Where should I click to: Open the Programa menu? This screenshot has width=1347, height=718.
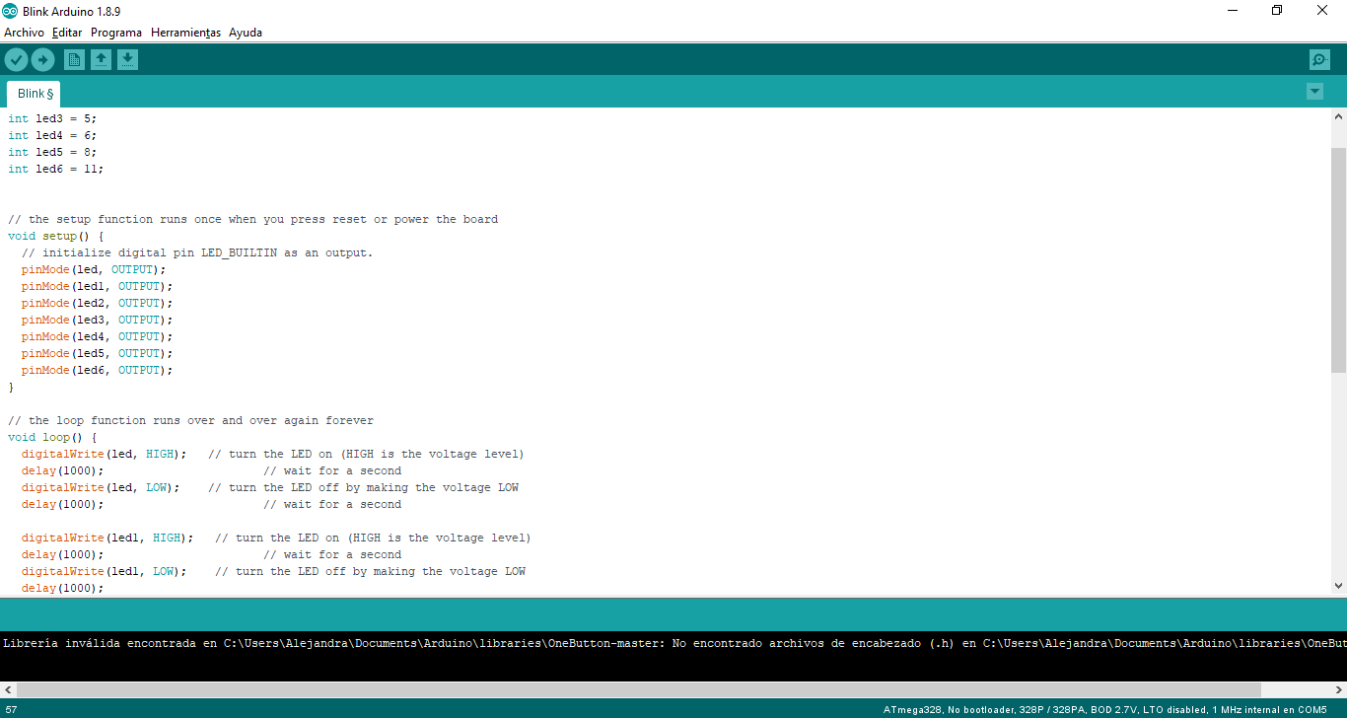(116, 33)
